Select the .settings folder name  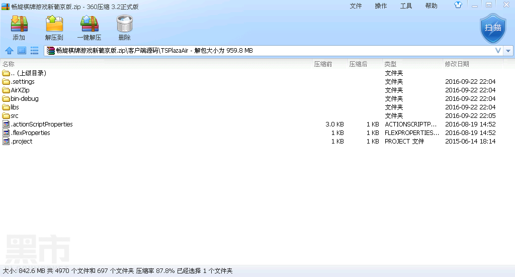coord(23,82)
